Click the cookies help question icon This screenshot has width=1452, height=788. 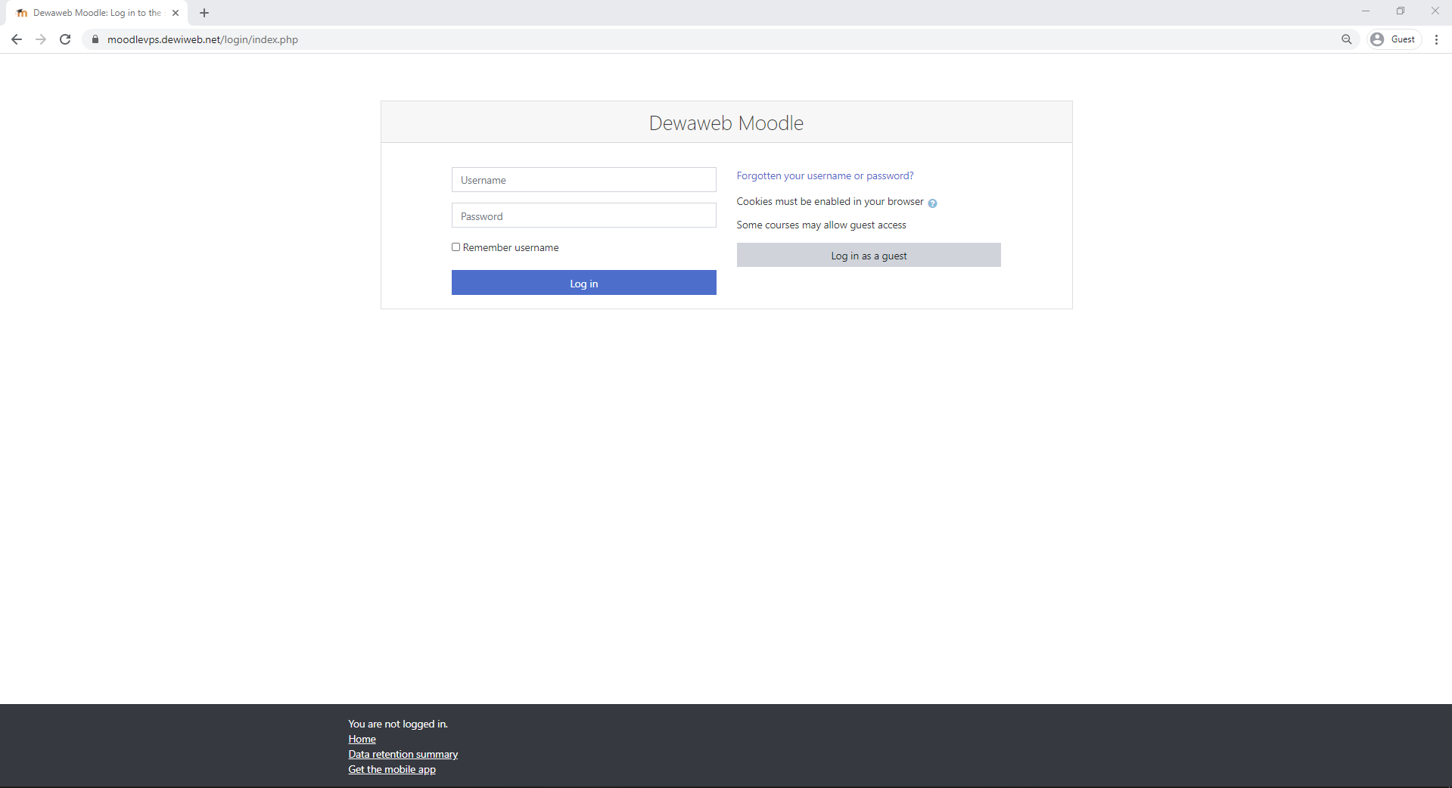pos(932,203)
